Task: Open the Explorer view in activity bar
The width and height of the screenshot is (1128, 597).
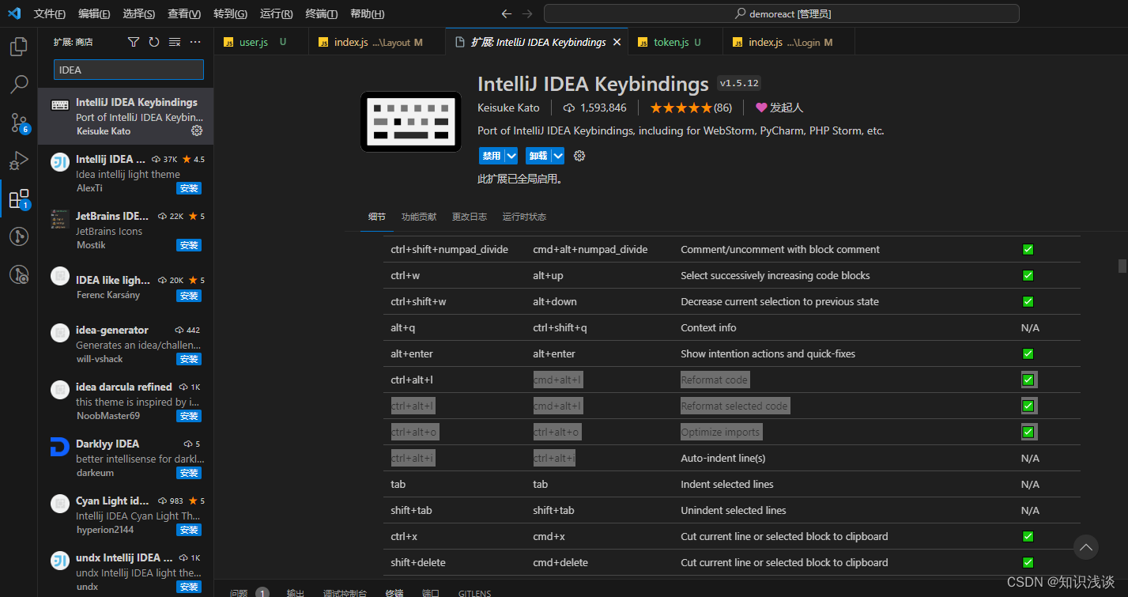Action: pyautogui.click(x=19, y=47)
